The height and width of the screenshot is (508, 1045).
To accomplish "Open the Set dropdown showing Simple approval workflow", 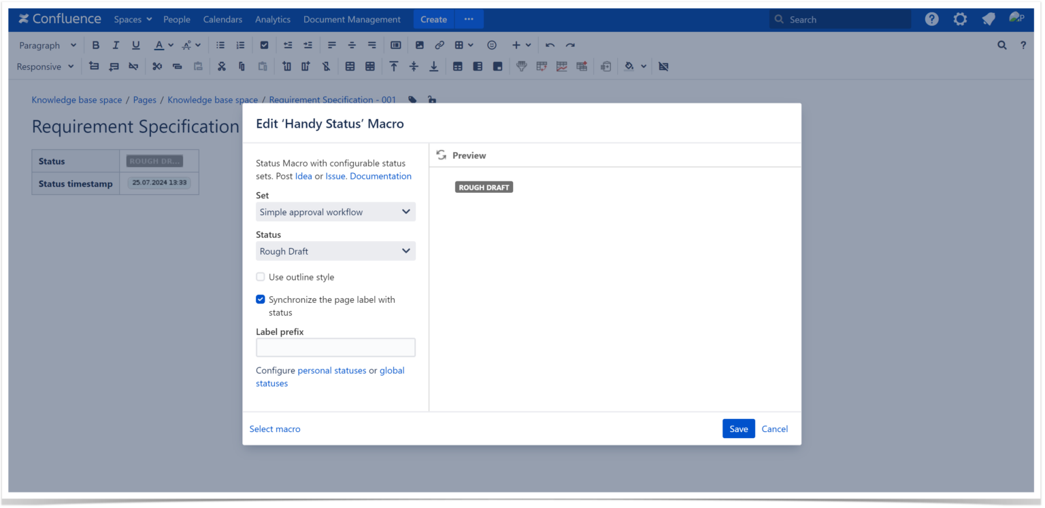I will (x=335, y=211).
